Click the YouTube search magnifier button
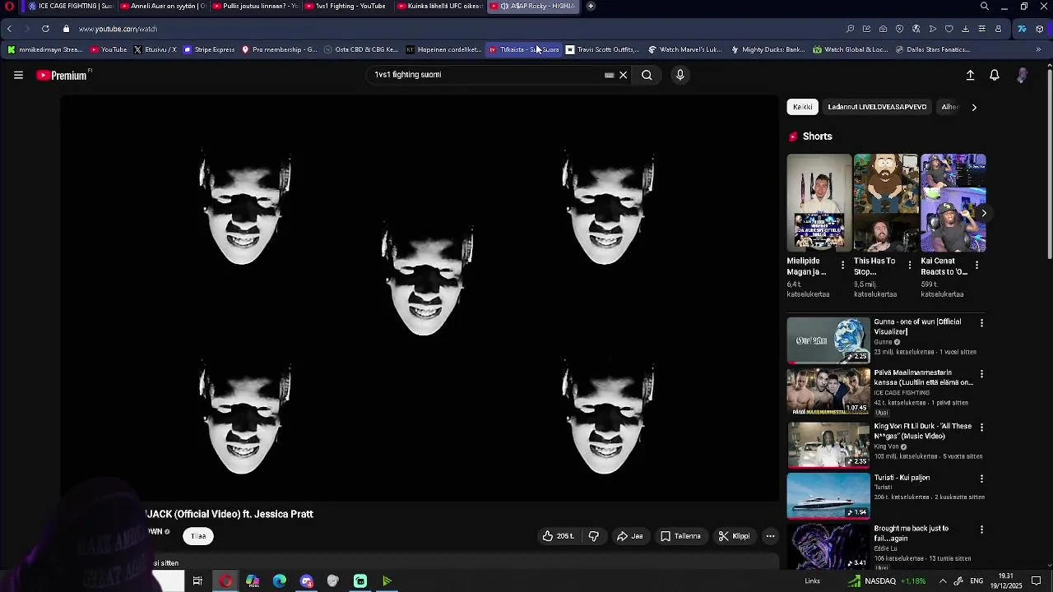 coord(647,75)
